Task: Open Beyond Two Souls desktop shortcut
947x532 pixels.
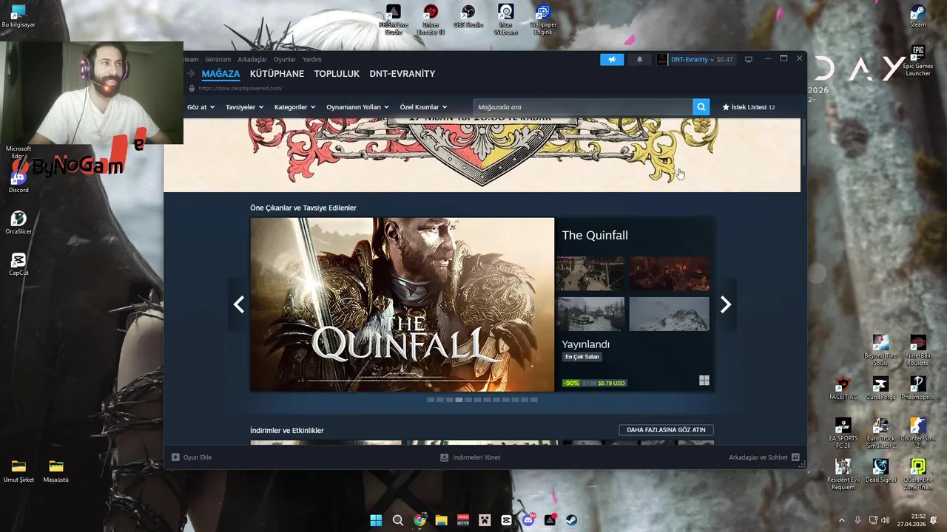Action: click(x=880, y=350)
